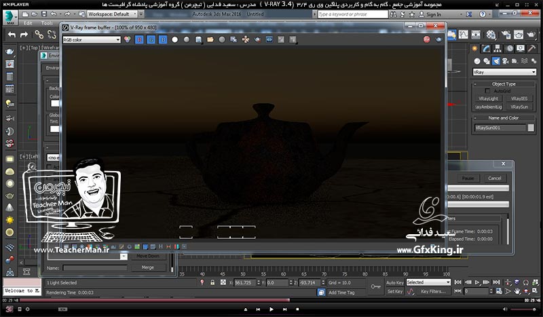Toggle the Auto Key button
543x317 pixels.
pyautogui.click(x=395, y=282)
